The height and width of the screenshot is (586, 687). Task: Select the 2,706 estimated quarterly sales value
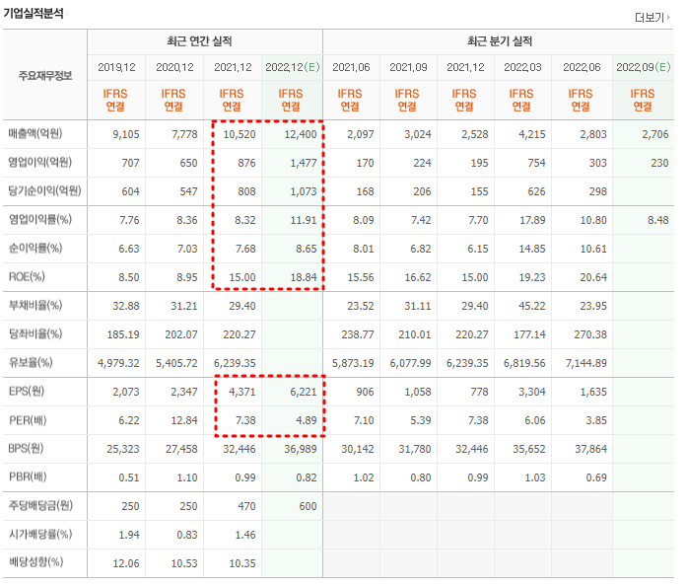point(655,134)
